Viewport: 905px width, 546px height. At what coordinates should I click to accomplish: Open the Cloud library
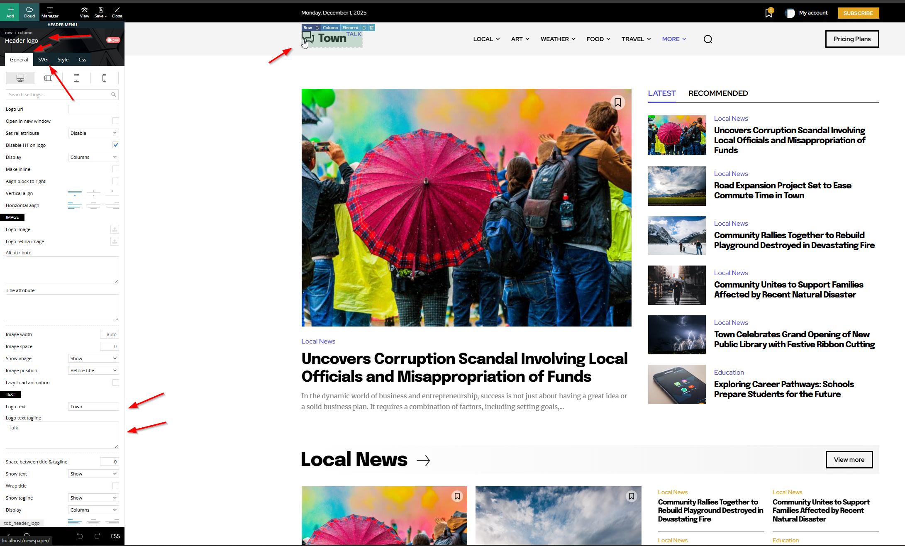[x=29, y=12]
